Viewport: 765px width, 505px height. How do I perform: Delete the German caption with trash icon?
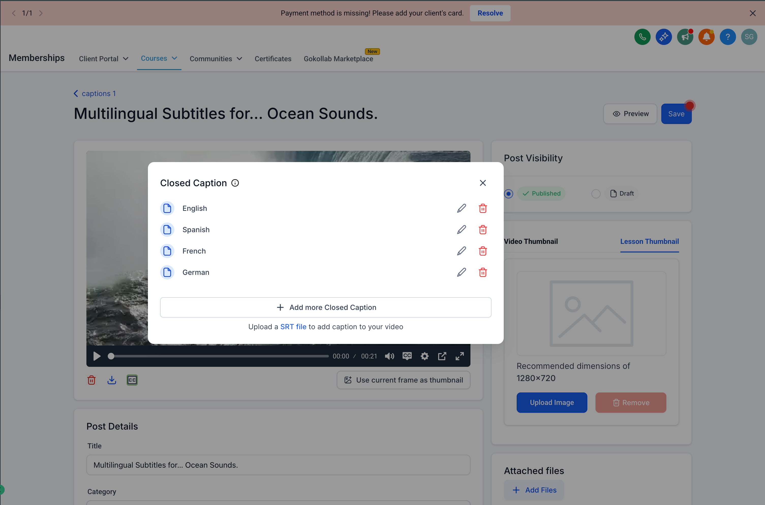click(482, 273)
